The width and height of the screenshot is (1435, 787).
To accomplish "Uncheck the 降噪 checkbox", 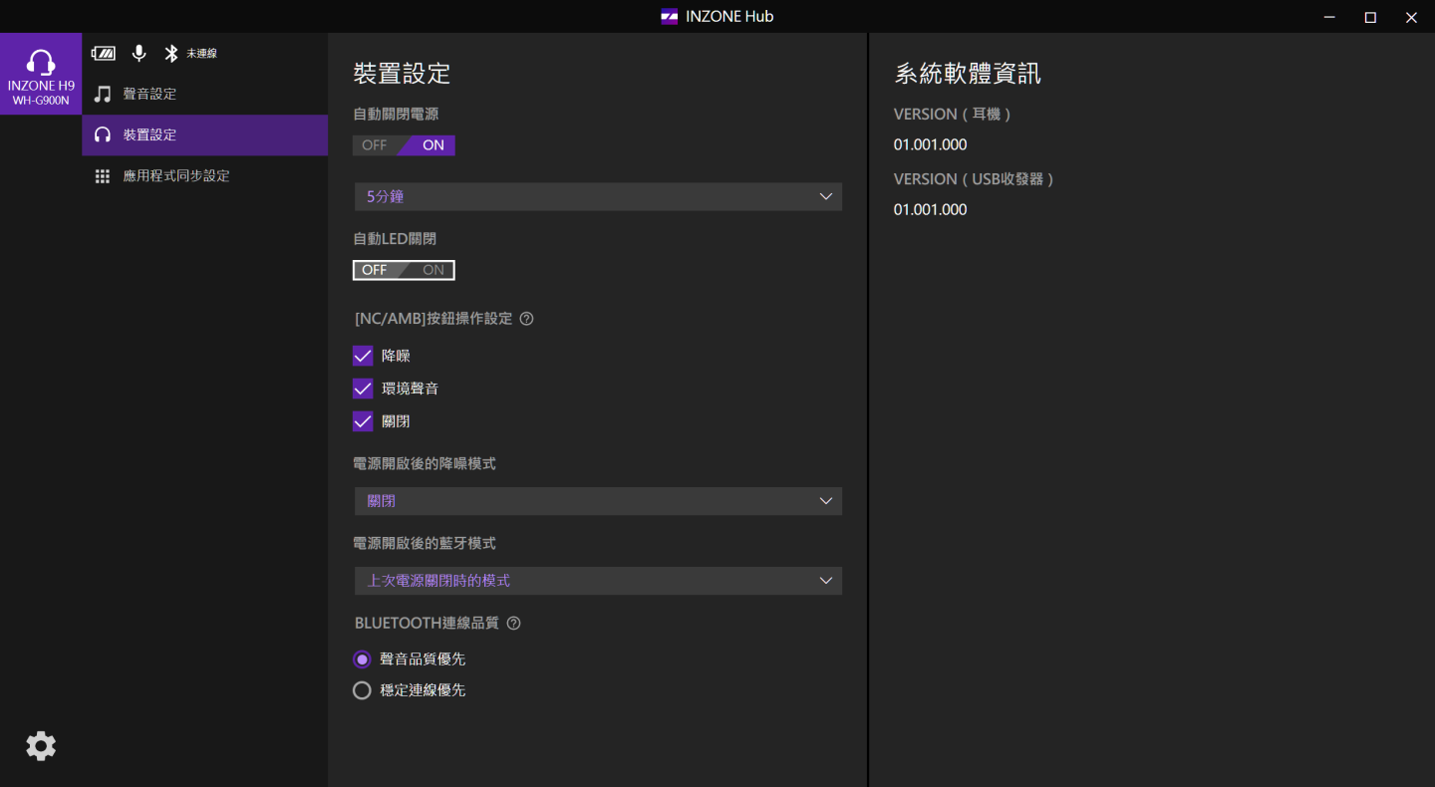I will 363,356.
